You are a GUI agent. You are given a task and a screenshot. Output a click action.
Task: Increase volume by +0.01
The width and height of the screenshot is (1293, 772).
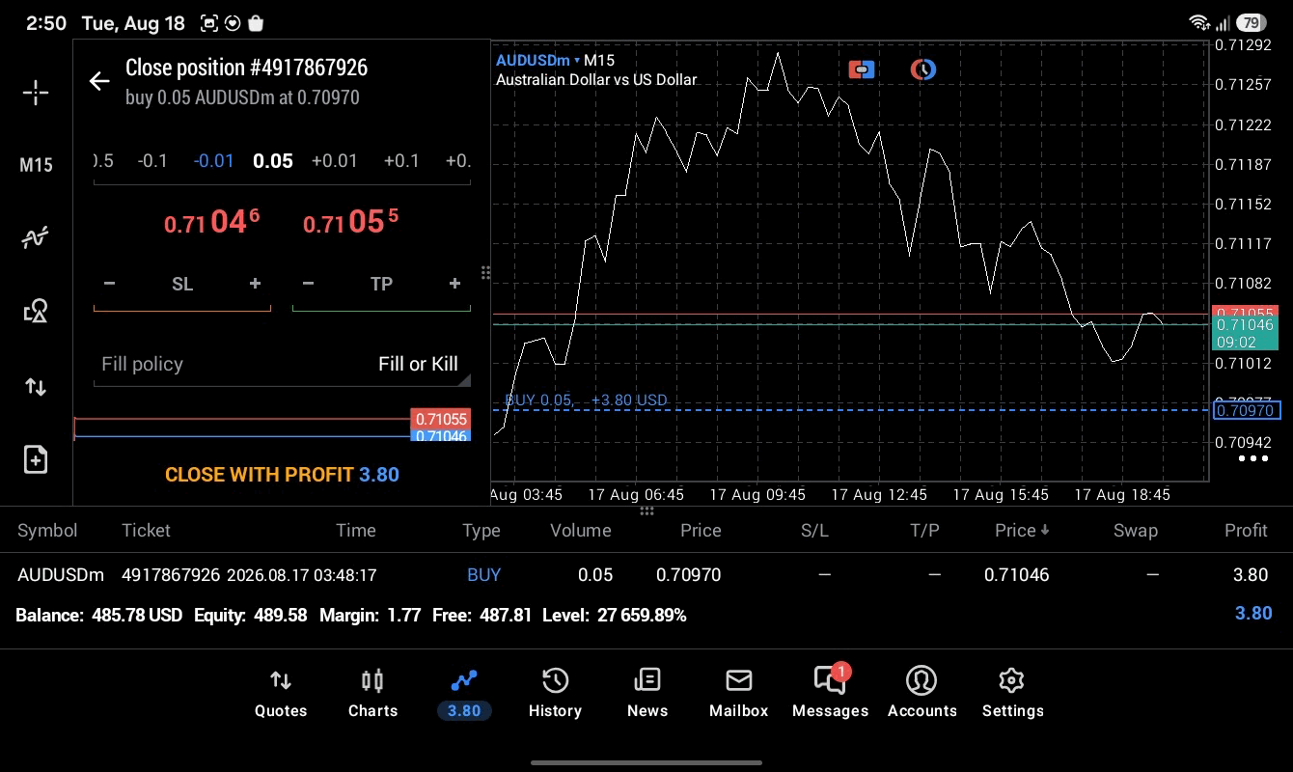(335, 160)
